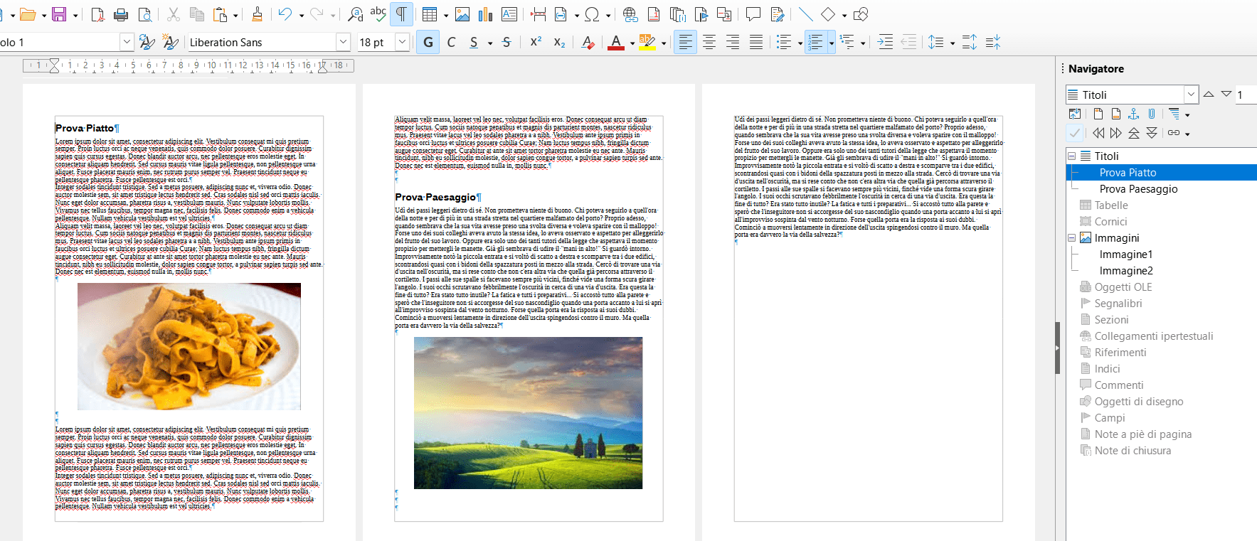Select the Line drawing tool

(805, 14)
